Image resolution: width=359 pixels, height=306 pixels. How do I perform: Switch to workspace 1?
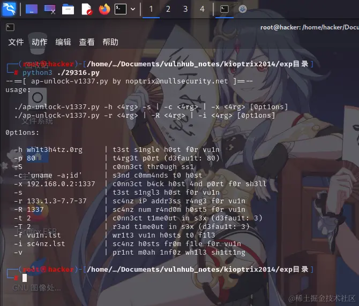[x=151, y=9]
